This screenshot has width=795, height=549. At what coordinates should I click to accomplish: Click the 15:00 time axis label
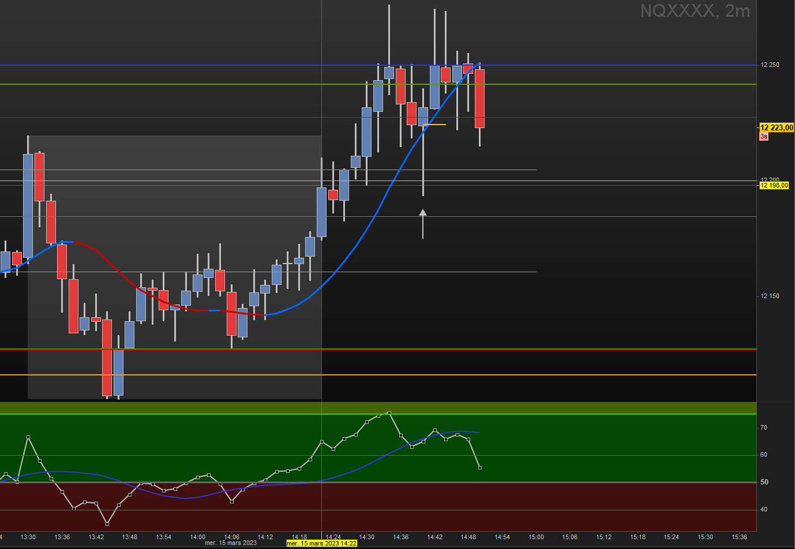click(x=537, y=537)
